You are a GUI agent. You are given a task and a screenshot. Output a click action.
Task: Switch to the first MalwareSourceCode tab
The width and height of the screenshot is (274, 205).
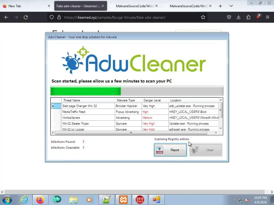pyautogui.click(x=134, y=6)
